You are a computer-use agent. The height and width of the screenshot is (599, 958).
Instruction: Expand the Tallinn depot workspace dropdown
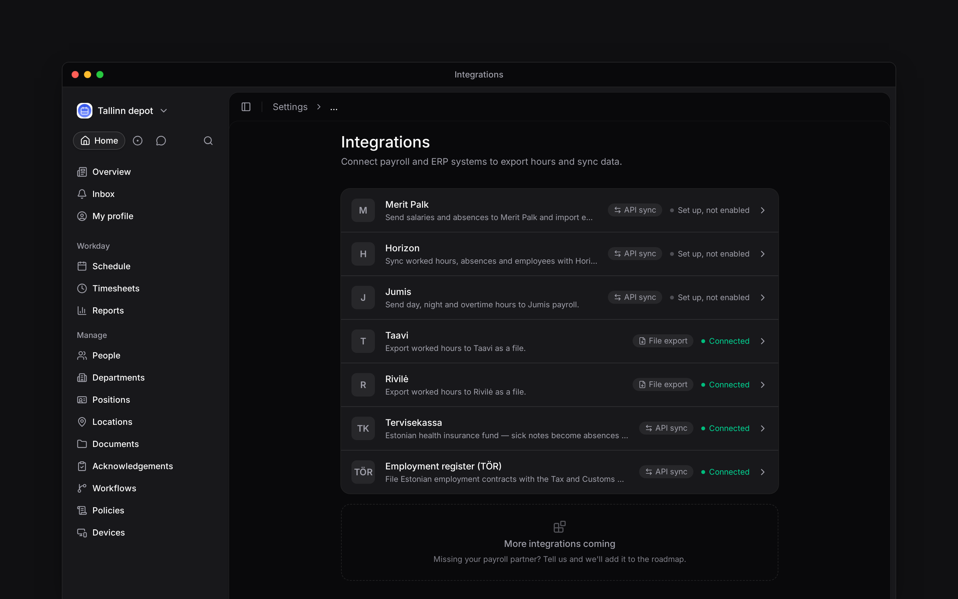pyautogui.click(x=164, y=111)
